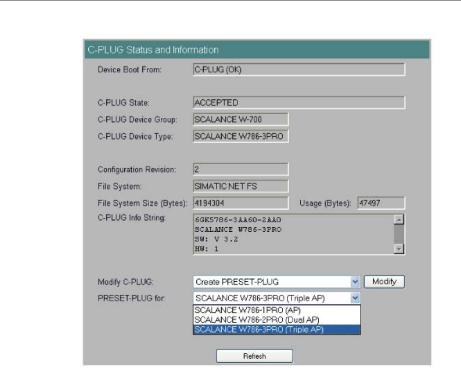Click the Device Boot From field
Image resolution: width=461 pixels, height=368 pixels.
click(x=299, y=70)
